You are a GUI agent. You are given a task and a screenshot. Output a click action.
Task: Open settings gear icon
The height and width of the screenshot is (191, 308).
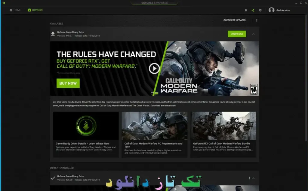tap(260, 10)
